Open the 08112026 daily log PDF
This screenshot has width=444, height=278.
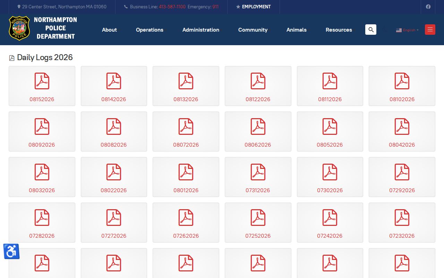pyautogui.click(x=330, y=86)
